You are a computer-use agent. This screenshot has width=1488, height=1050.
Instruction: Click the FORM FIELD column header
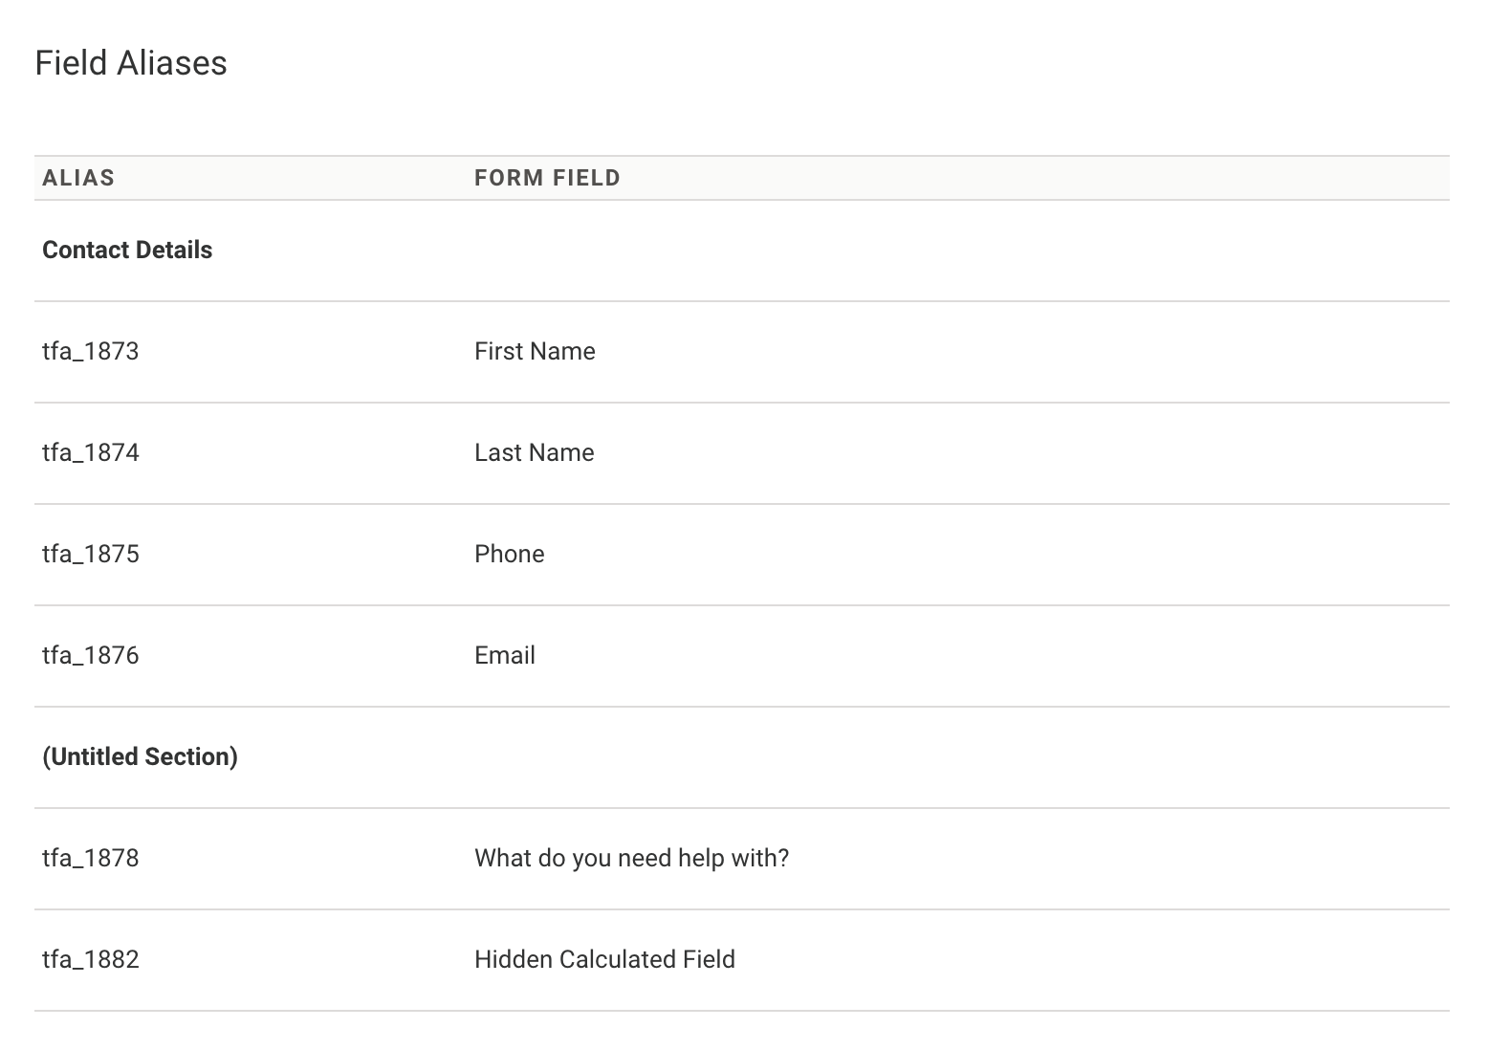[547, 178]
